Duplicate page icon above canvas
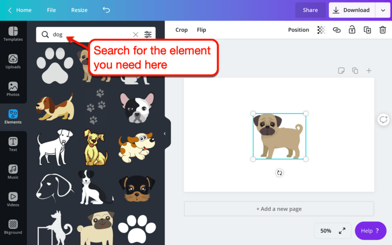 (355, 71)
